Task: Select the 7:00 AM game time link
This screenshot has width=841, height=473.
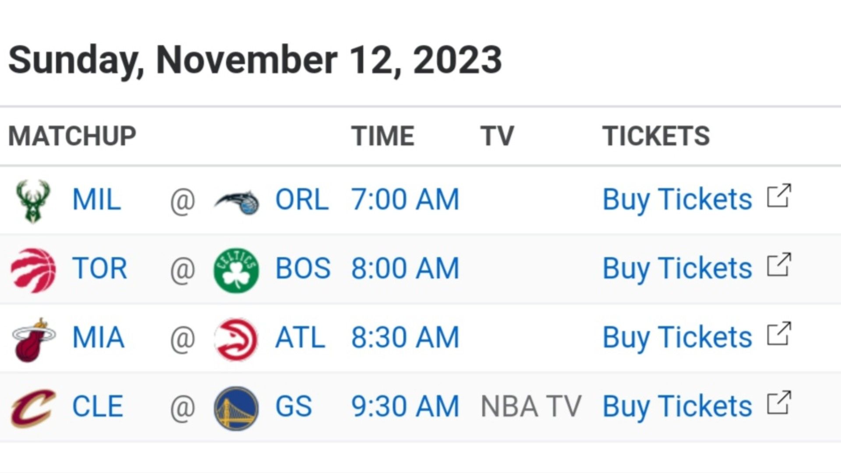Action: (405, 200)
